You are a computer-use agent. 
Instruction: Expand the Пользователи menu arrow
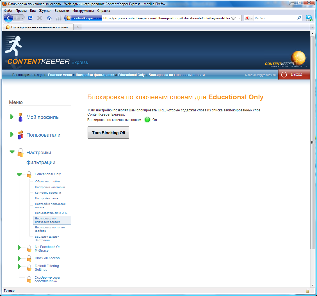tap(12, 134)
